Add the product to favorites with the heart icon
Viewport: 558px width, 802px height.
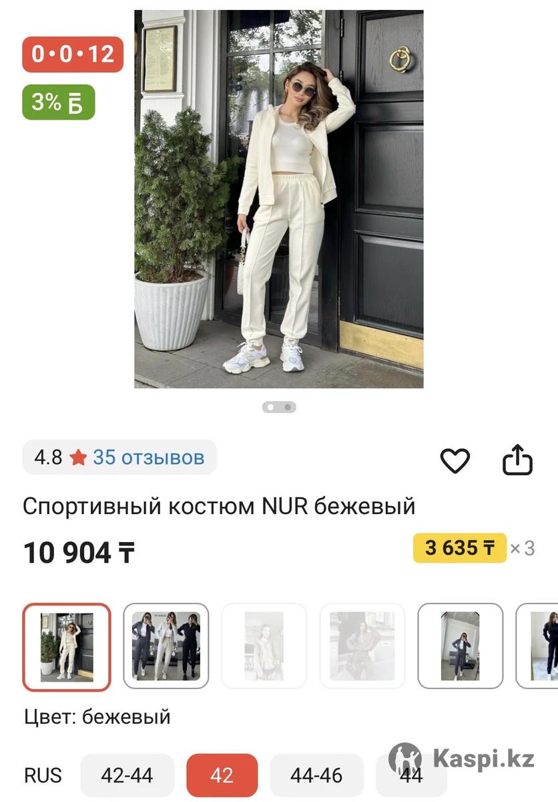tap(455, 460)
